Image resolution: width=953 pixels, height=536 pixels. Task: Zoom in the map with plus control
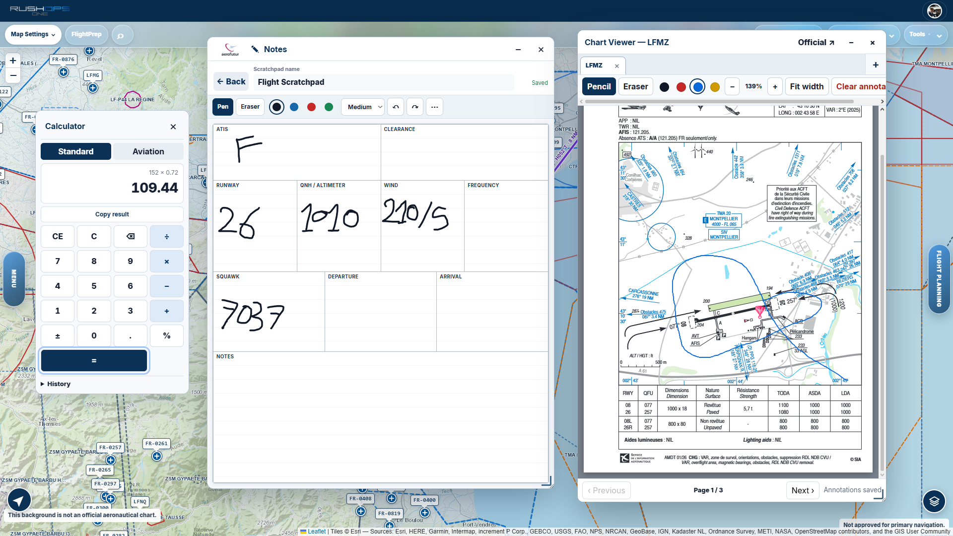(13, 61)
